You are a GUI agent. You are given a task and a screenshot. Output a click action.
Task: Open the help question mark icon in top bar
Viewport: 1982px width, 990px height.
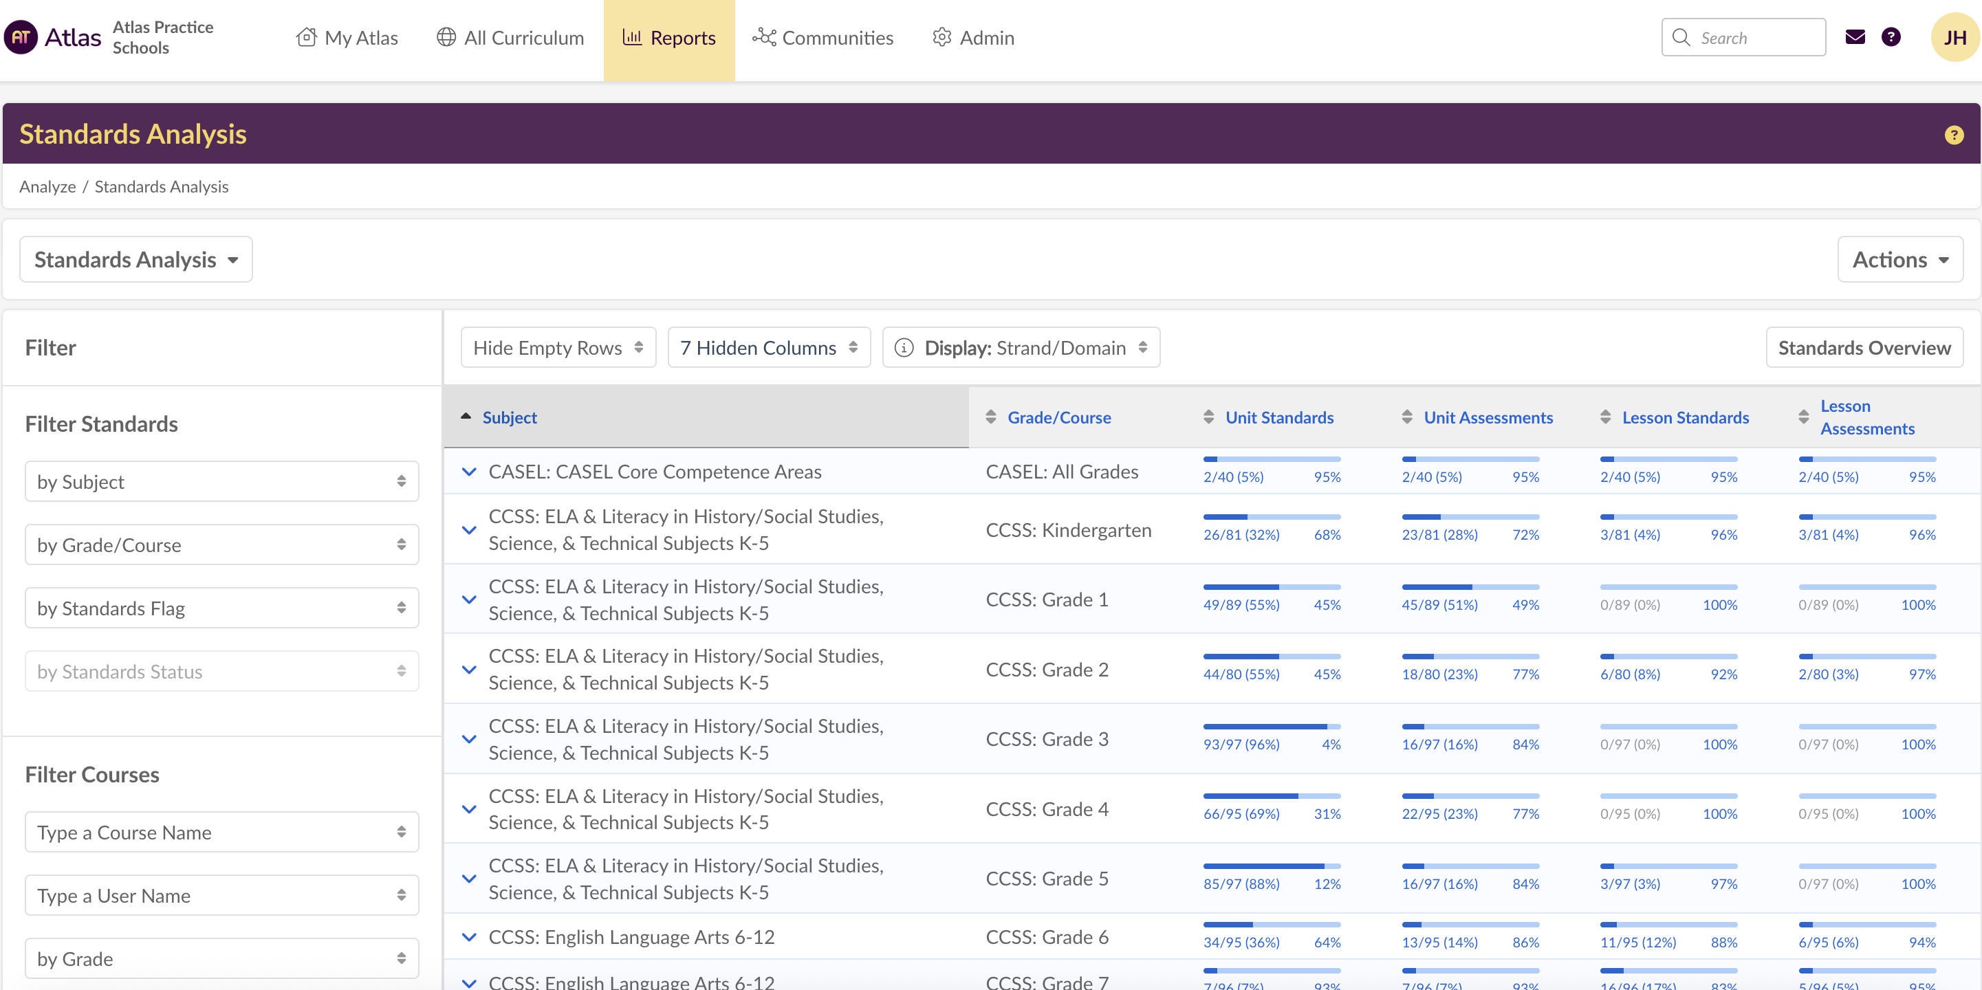pos(1891,37)
